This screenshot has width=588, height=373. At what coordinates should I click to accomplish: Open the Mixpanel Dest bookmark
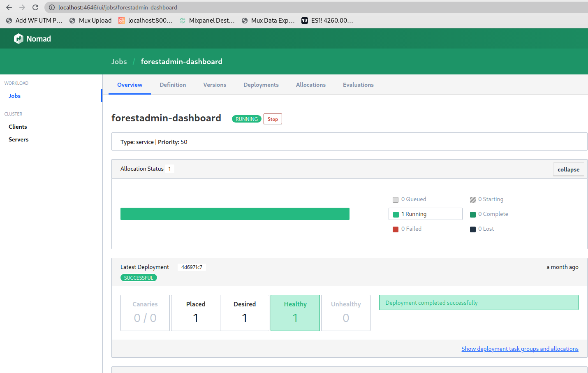coord(207,21)
